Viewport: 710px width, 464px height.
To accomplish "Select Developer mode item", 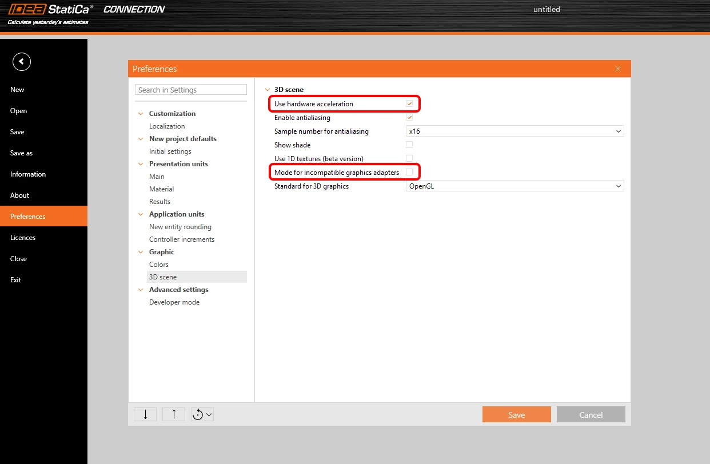I will click(174, 302).
